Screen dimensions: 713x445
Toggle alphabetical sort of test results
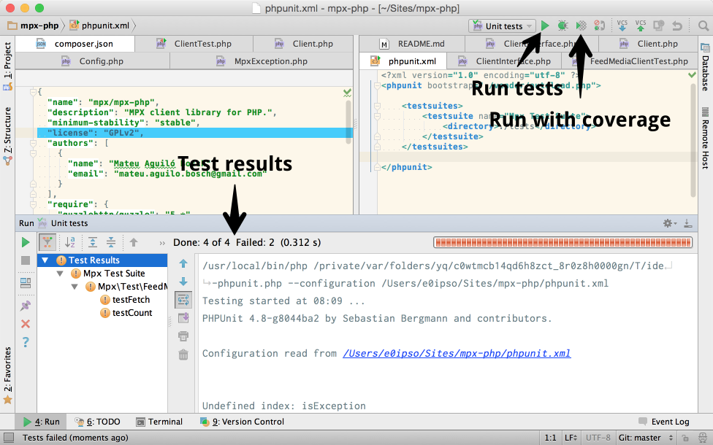pos(70,242)
